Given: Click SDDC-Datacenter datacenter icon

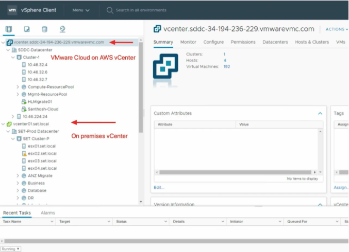Looking at the screenshot, I should (x=14, y=50).
